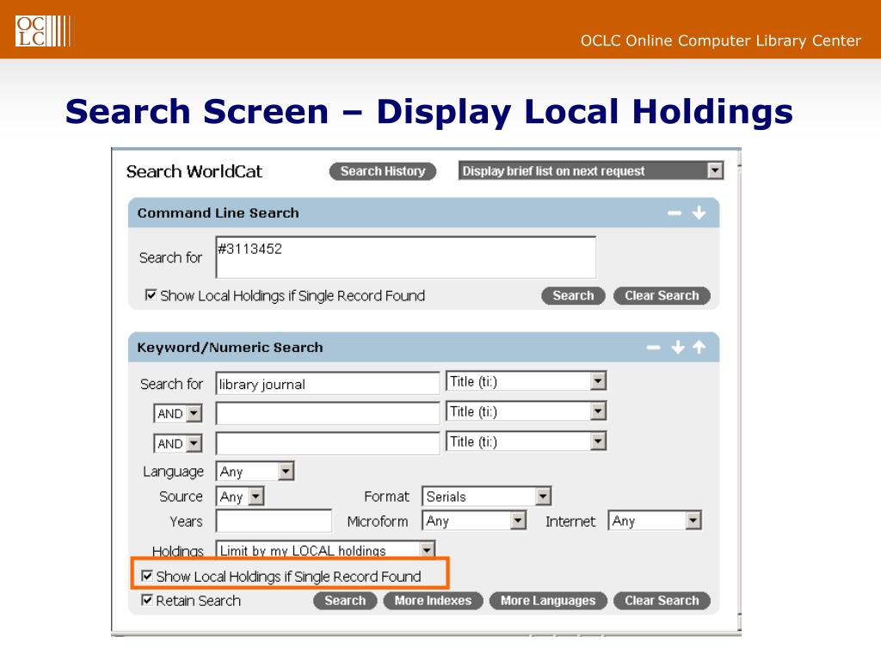Open the Search History button
Image resolution: width=881 pixels, height=661 pixels.
[x=383, y=171]
